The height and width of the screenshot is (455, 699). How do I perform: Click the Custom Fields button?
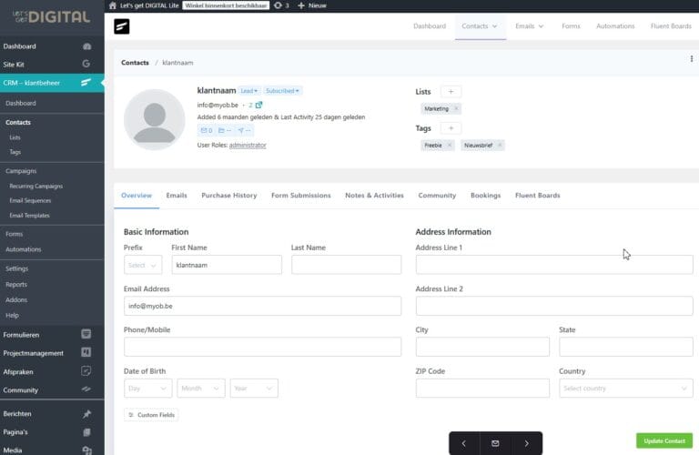151,415
